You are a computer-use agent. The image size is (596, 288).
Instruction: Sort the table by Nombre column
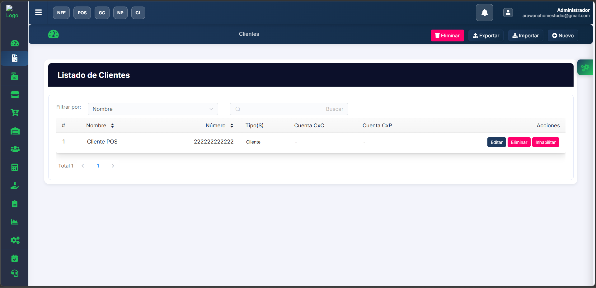(112, 125)
